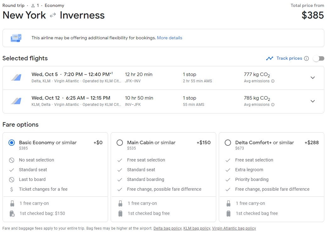Viewport: 330px width, 235px height.
Task: Click the Delta Comfort+ carry-on bag icon
Action: tap(228, 204)
